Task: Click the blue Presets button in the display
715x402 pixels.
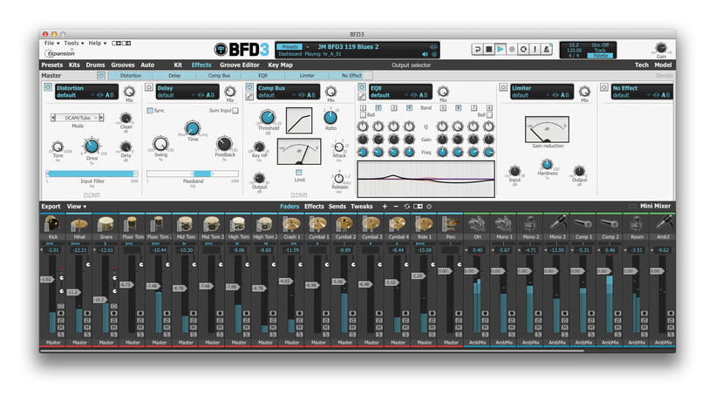Action: tap(289, 47)
